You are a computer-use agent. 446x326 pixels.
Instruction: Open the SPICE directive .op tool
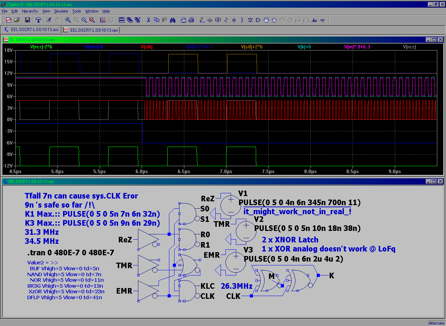tap(322, 20)
